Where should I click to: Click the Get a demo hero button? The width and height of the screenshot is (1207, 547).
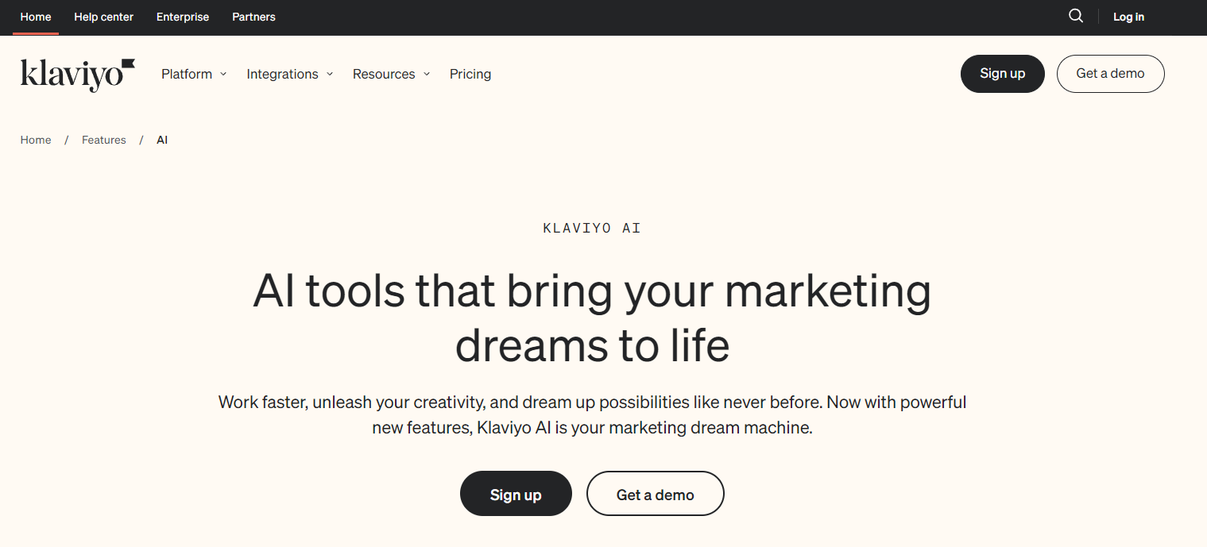655,493
